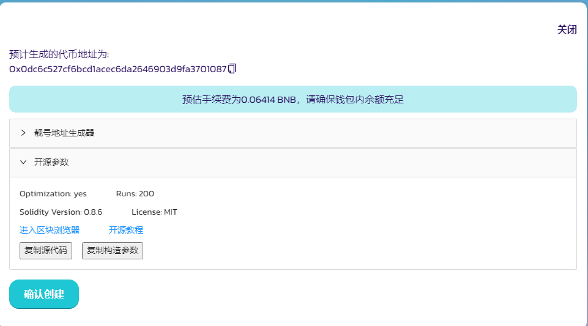This screenshot has height=326, width=588.
Task: Click the Solidity Version: 0.8.6 text
Action: tap(61, 212)
